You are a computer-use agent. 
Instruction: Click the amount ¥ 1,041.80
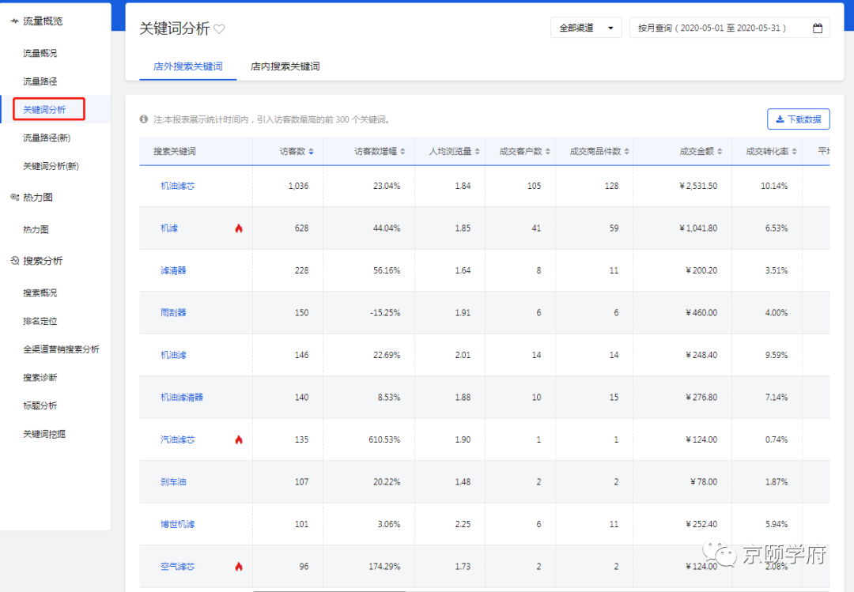[x=698, y=228]
